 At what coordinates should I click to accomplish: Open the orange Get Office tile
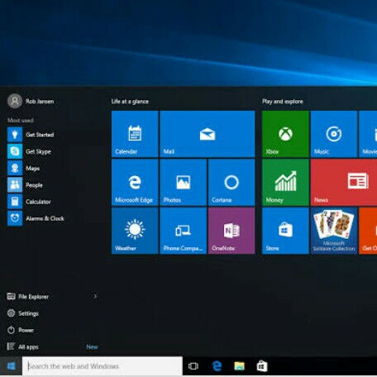(368, 231)
